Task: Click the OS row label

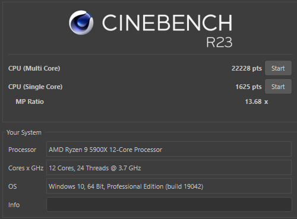Action: click(x=12, y=186)
